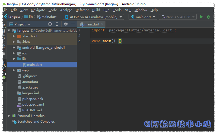This screenshot has height=134, width=217.
Task: Click the locate file target icon
Action: point(50,24)
